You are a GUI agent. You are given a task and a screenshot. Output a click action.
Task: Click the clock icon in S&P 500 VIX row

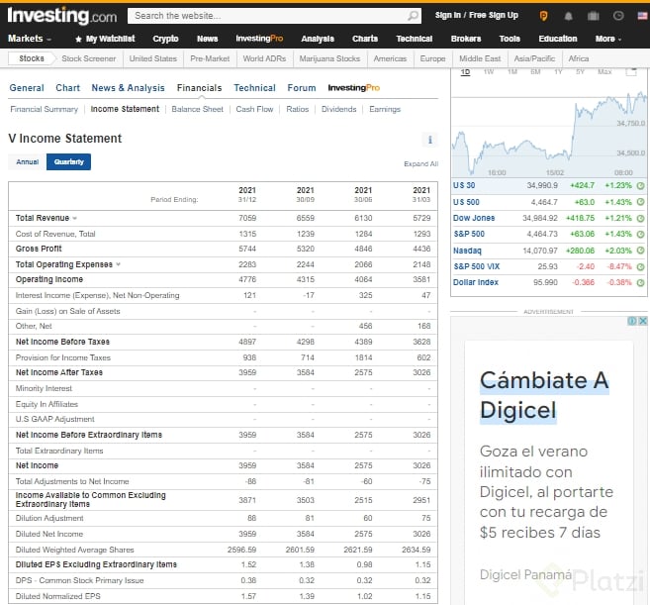pos(640,266)
